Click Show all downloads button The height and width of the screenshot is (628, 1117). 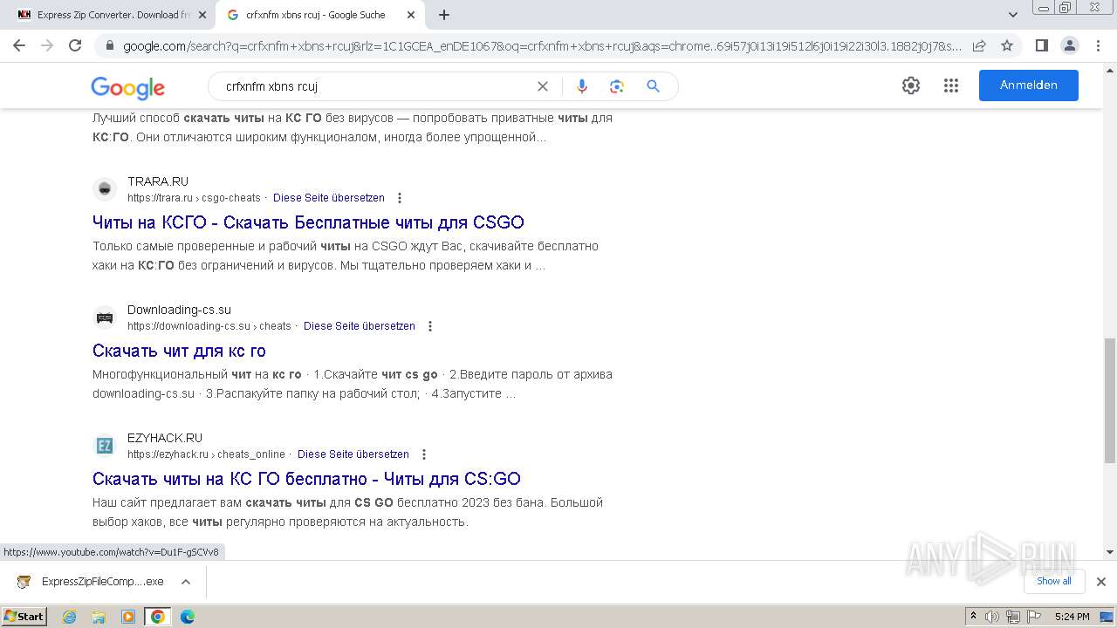point(1053,581)
